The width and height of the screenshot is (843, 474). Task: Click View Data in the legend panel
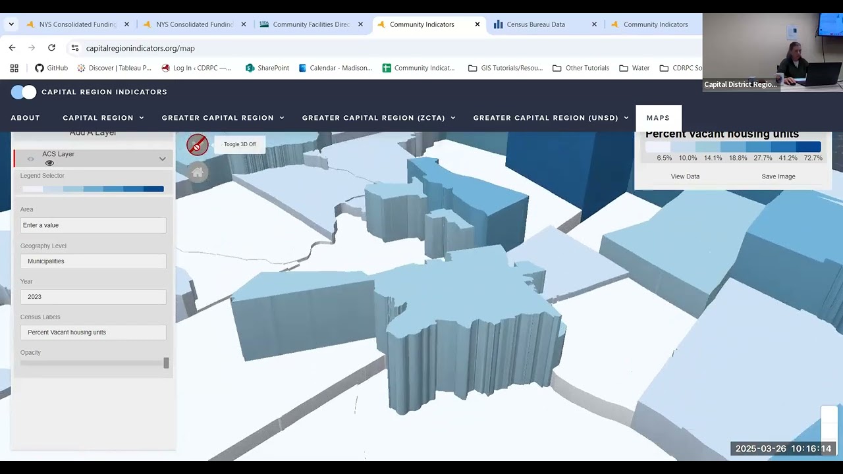pos(685,176)
